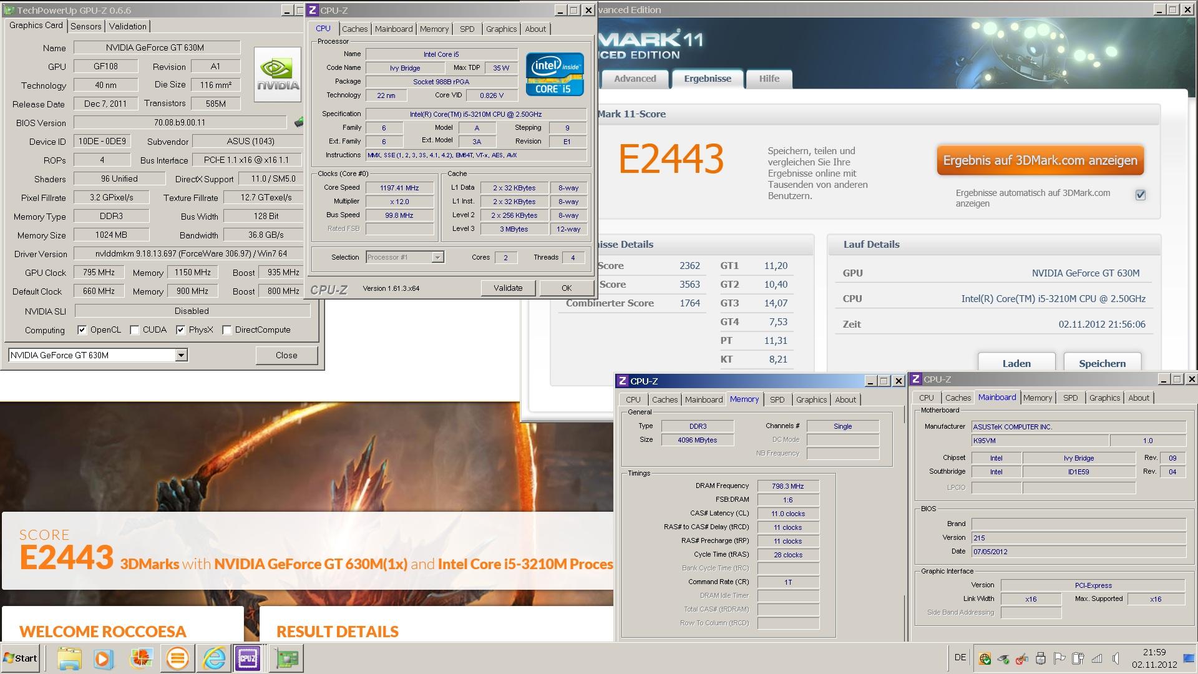Click the Driver Version field in GPU-Z

coord(187,253)
